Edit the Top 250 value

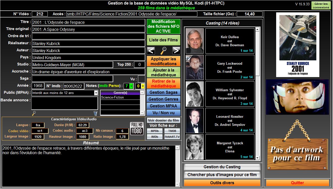pyautogui.click(x=139, y=65)
